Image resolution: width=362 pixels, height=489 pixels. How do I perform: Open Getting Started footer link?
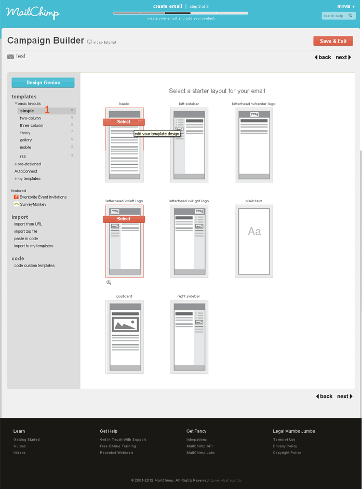[26, 440]
